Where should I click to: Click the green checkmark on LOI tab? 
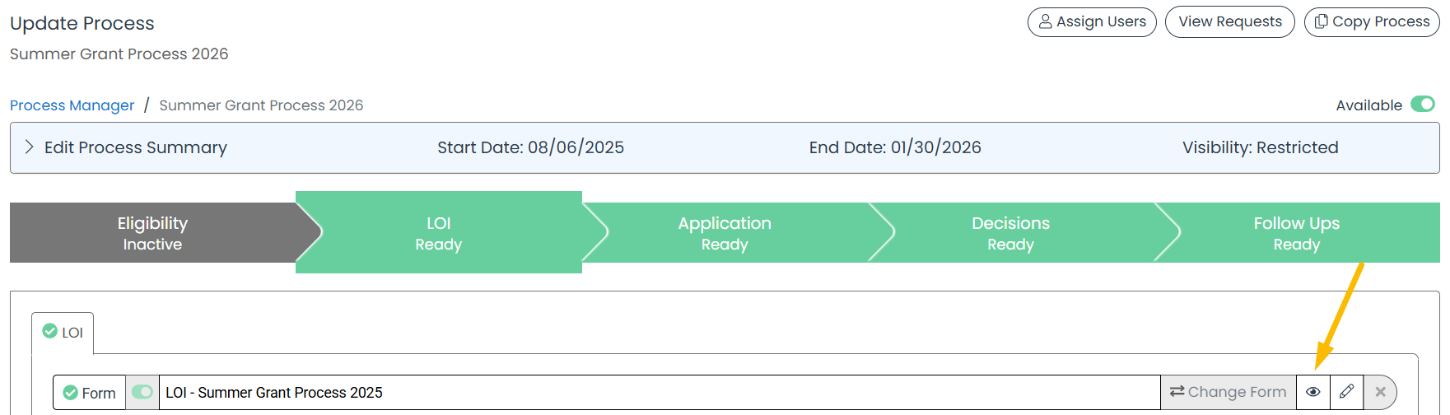[x=50, y=331]
